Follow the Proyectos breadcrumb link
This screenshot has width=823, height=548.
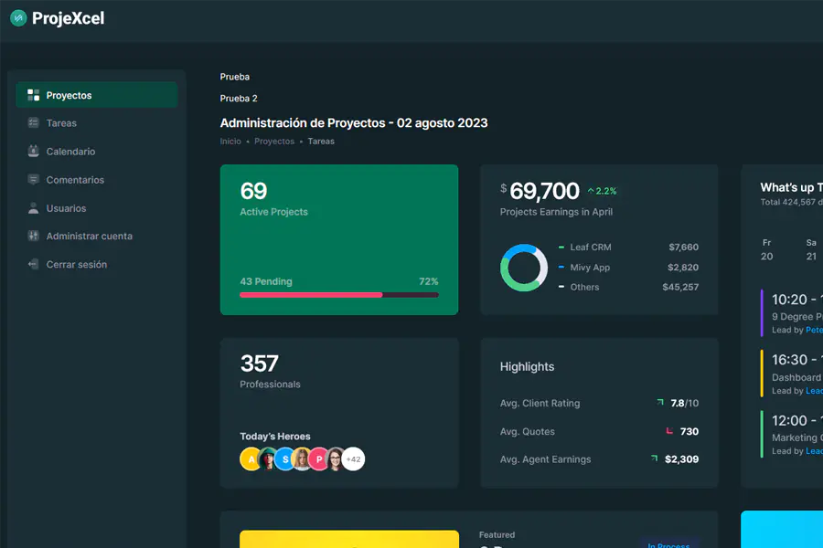274,141
